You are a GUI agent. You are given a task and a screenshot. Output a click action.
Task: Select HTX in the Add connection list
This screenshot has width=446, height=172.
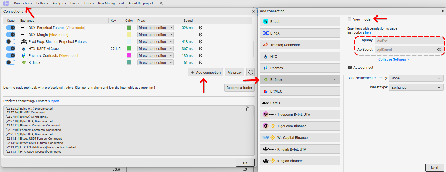coord(300,56)
